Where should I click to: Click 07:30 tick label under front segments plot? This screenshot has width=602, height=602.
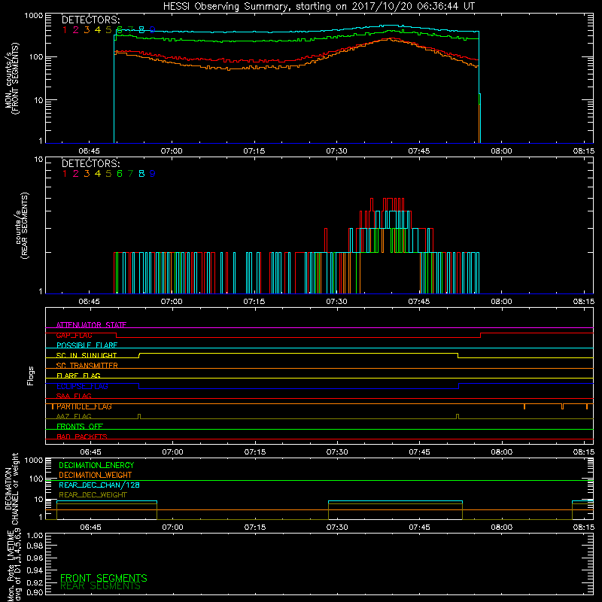tap(336, 151)
